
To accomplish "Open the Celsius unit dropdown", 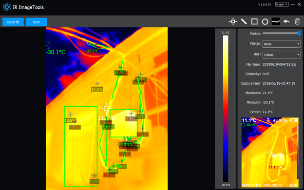I will point(282,55).
